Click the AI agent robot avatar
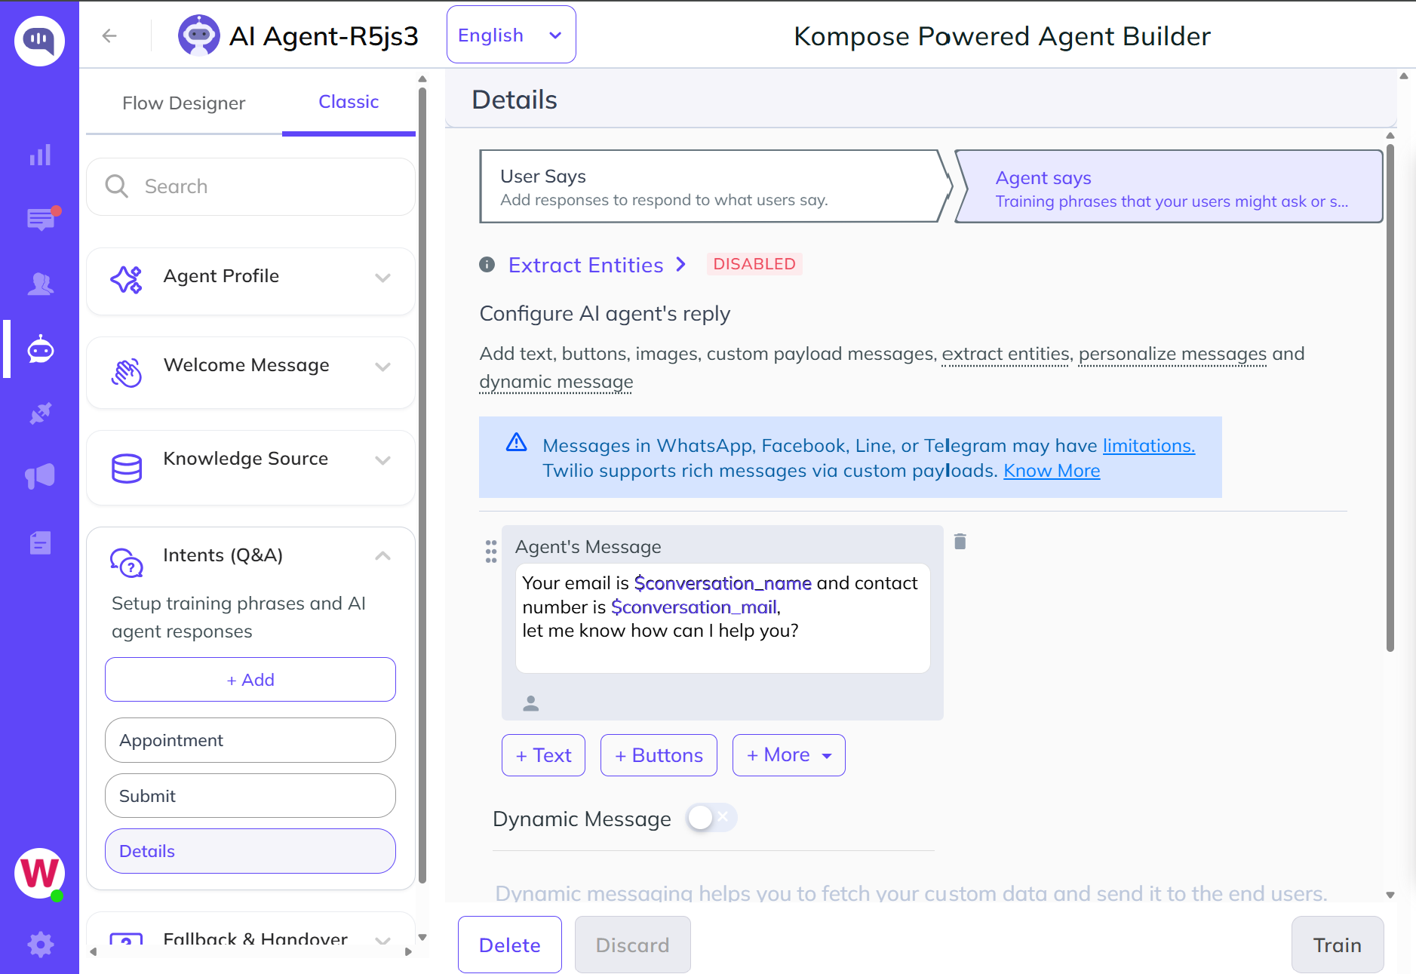The width and height of the screenshot is (1416, 974). 198,35
